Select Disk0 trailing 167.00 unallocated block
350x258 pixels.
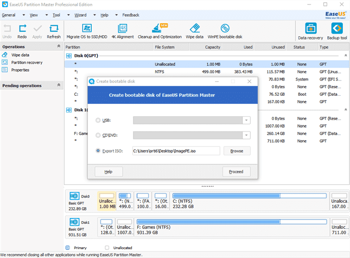339,201
